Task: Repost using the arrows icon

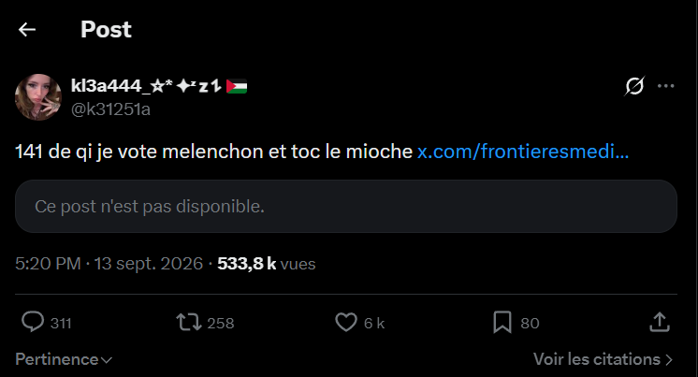Action: point(189,322)
